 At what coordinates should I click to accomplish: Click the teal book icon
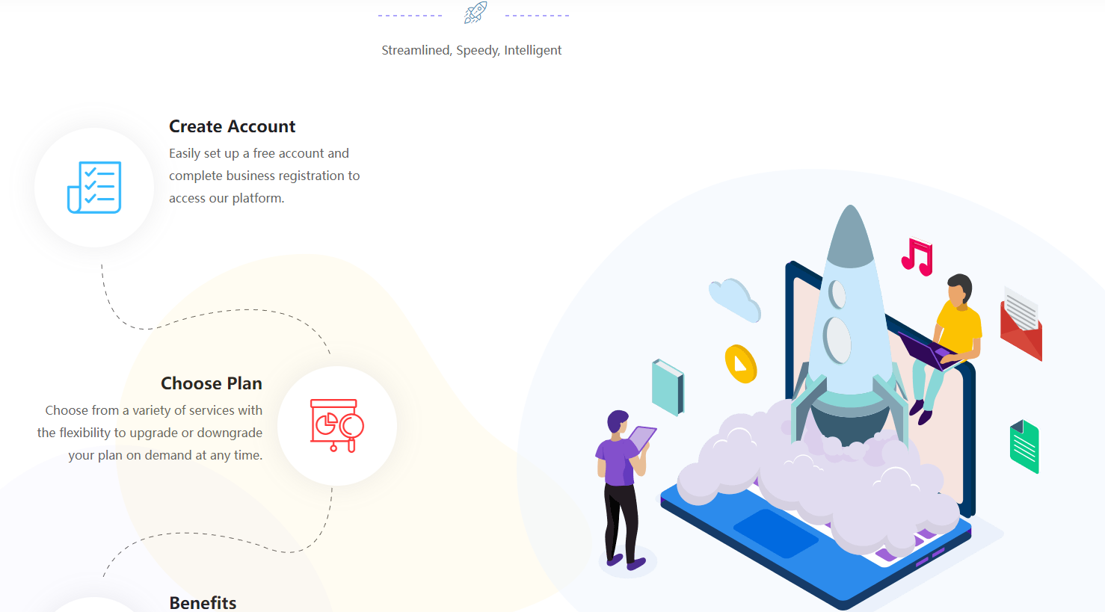tap(668, 387)
